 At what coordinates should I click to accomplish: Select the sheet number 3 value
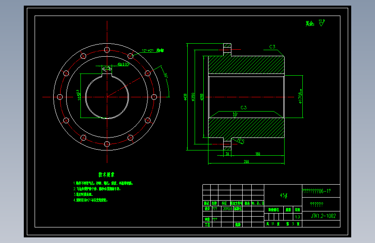coord(293,224)
